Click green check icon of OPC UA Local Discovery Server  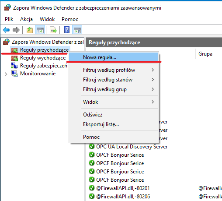click(x=92, y=146)
